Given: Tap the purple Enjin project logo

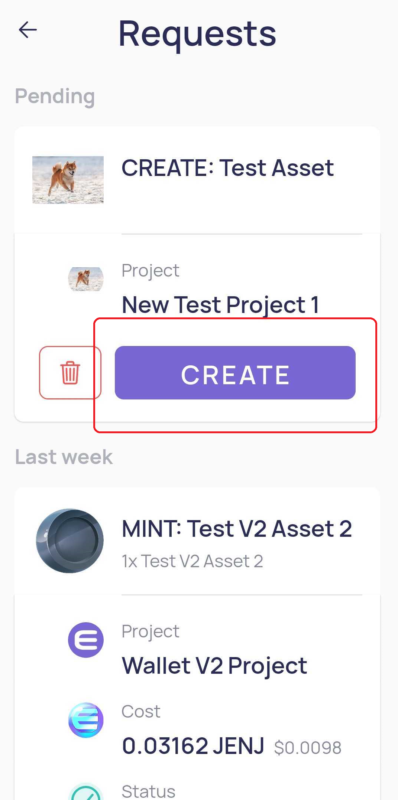Looking at the screenshot, I should click(86, 640).
